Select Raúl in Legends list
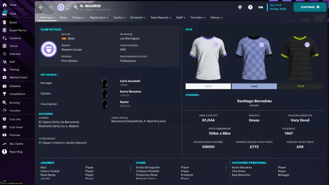 [x=43, y=167]
